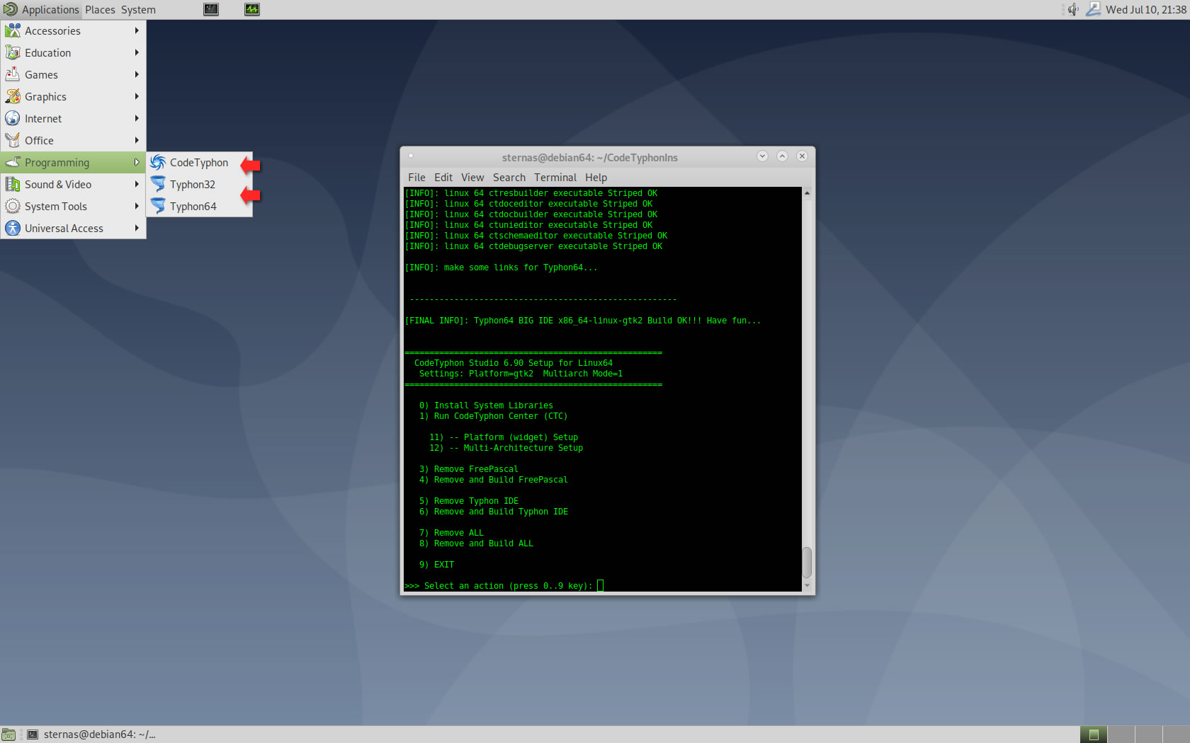Viewport: 1190px width, 743px height.
Task: Click the Accessories category icon
Action: [13, 30]
